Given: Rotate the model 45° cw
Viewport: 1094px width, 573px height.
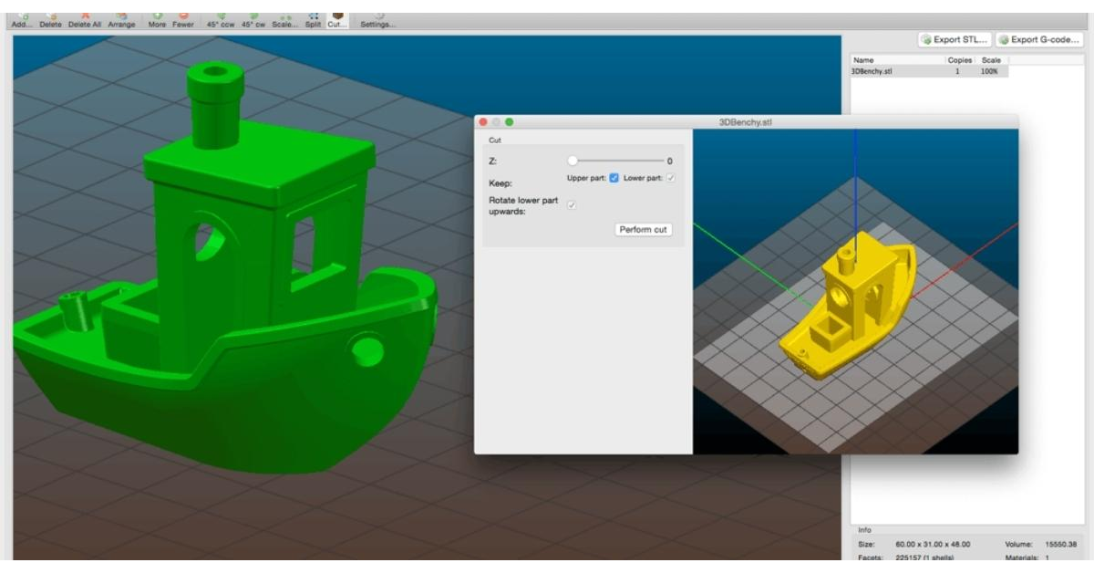Looking at the screenshot, I should tap(253, 21).
